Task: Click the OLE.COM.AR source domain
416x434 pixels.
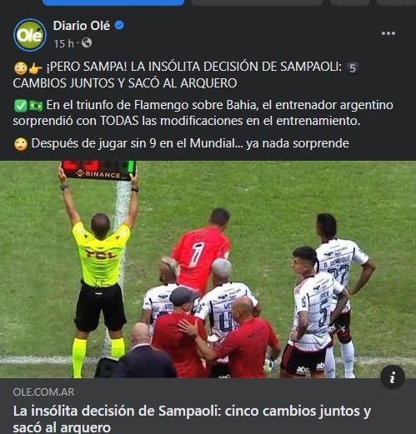Action: click(43, 392)
